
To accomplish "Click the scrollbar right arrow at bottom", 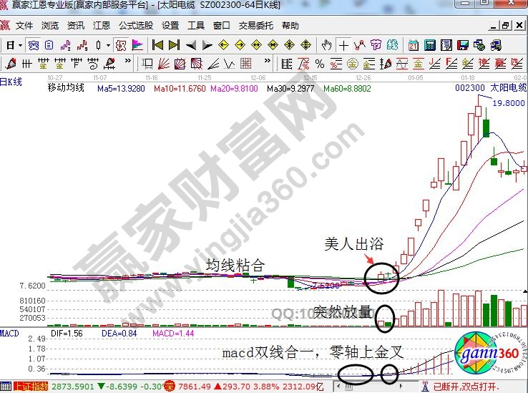I will click(x=401, y=387).
